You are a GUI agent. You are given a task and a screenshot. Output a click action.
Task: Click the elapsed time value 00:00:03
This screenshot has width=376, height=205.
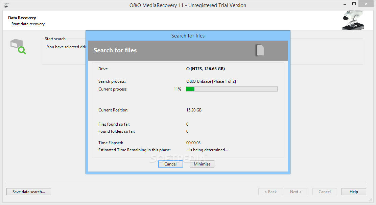click(x=193, y=143)
